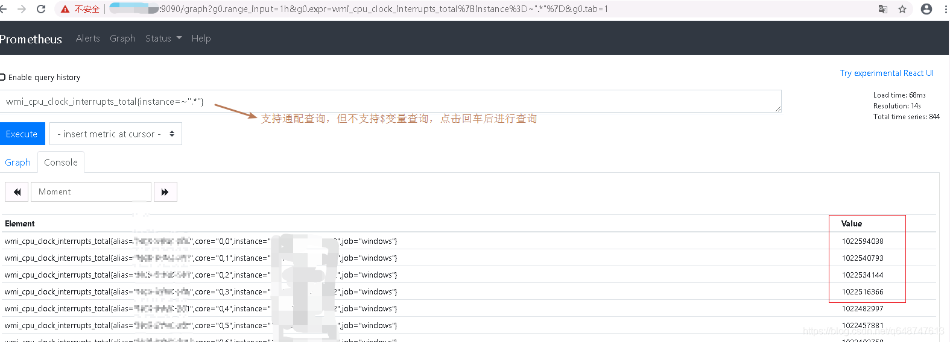Select the Console tab

tap(61, 163)
